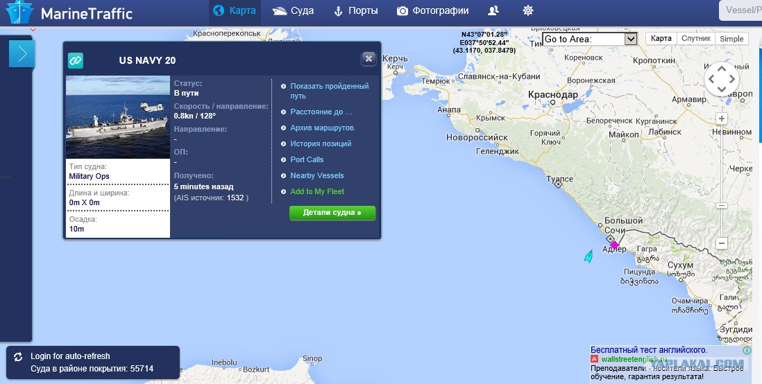Click the map zoom slider handle
The width and height of the screenshot is (762, 384).
722,205
